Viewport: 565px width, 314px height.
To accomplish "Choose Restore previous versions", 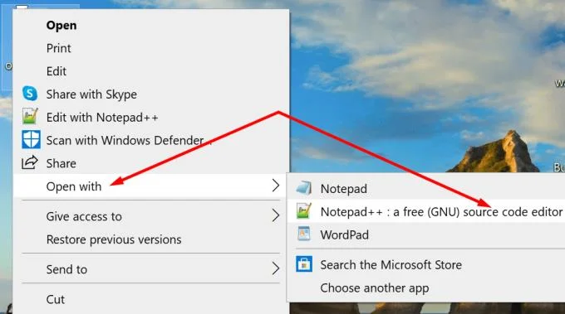I will tap(114, 239).
